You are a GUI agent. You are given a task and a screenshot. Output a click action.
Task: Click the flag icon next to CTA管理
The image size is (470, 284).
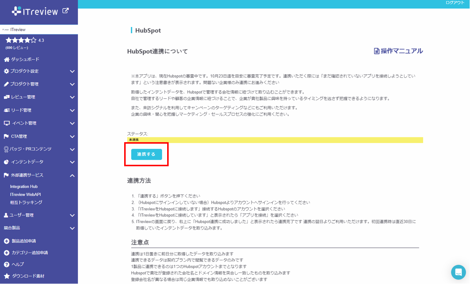[7, 136]
